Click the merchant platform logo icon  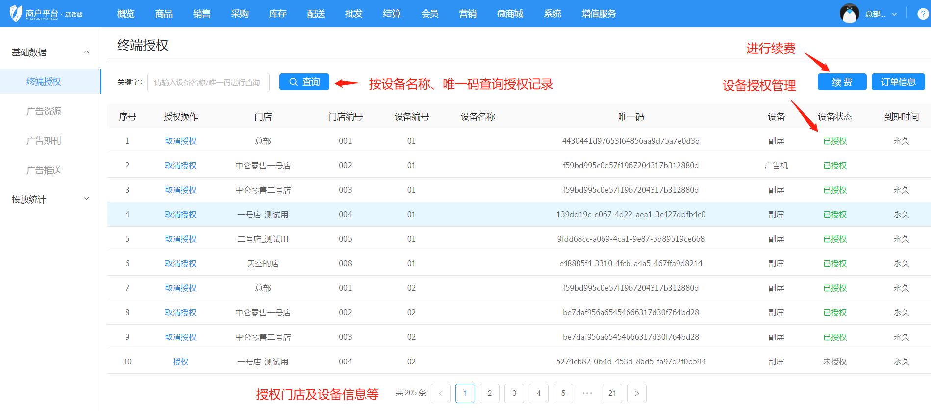16,13
